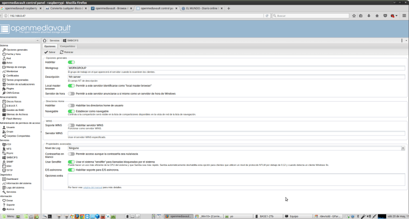The height and width of the screenshot is (219, 409).
Task: Toggle Usar Sendfile switch
Action: point(71,162)
